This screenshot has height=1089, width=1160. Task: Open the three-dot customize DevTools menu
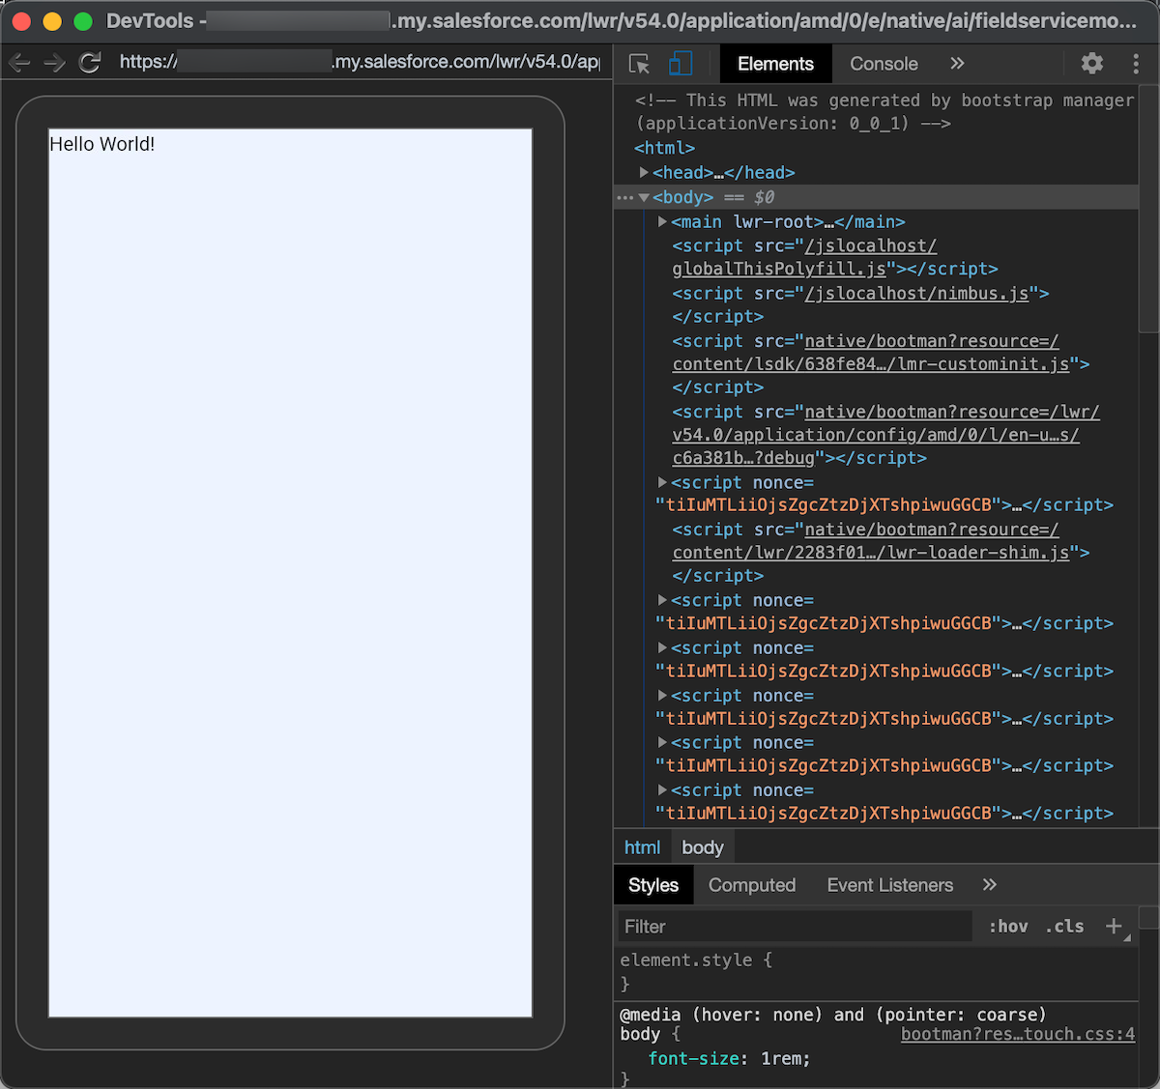pyautogui.click(x=1136, y=64)
